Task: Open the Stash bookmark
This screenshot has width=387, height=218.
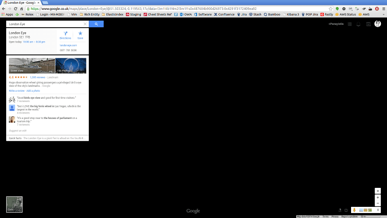Action: pos(255,14)
